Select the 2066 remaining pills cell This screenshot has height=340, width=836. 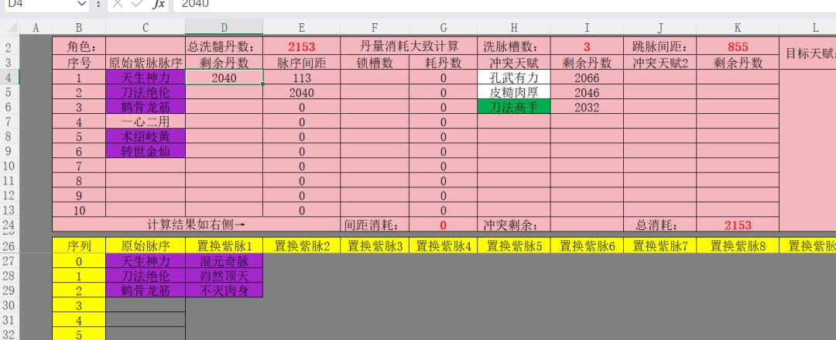587,77
